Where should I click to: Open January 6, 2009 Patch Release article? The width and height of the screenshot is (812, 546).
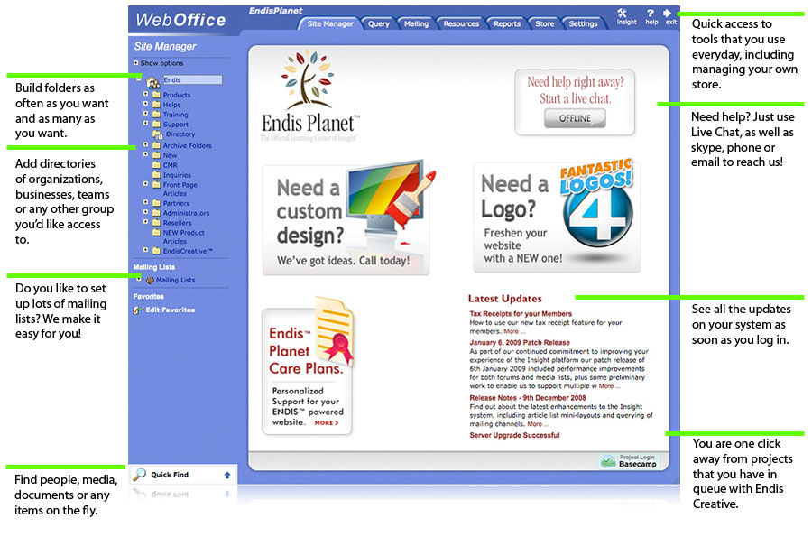click(520, 342)
